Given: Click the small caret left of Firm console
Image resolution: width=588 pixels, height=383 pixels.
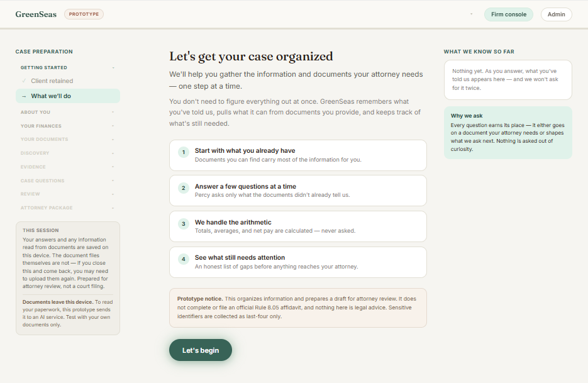Looking at the screenshot, I should tap(472, 14).
